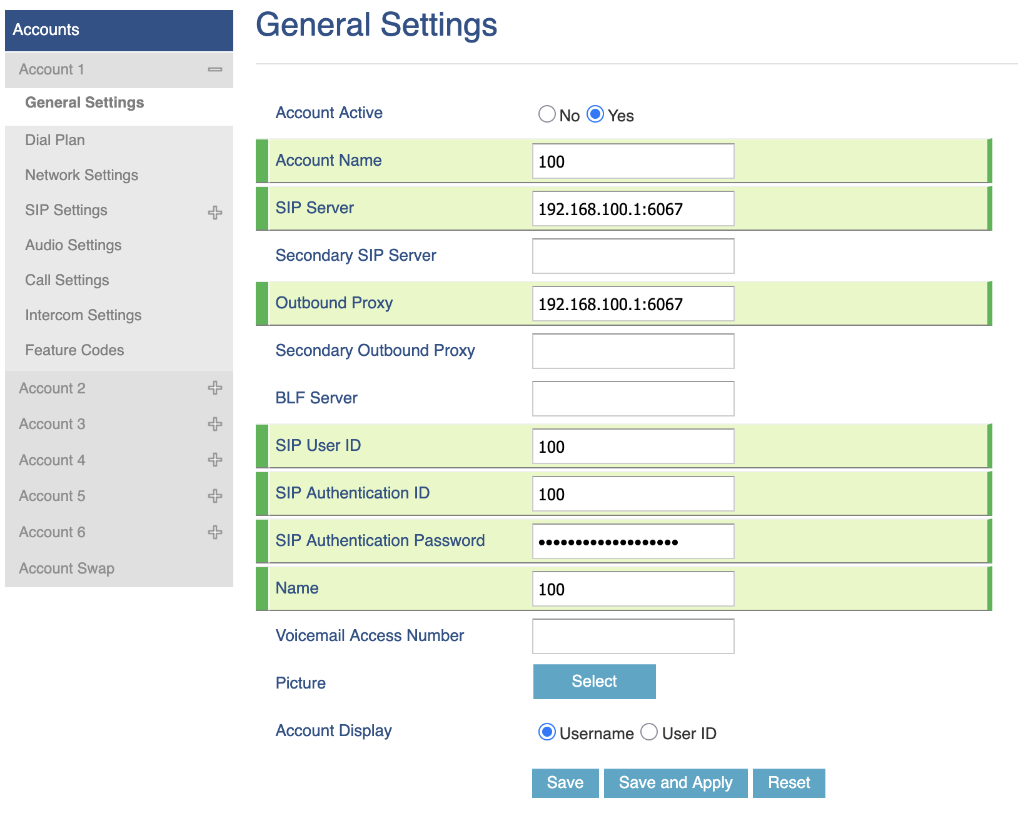Viewport: 1018px width, 818px height.
Task: Focus the SIP Server input field
Action: 633,209
